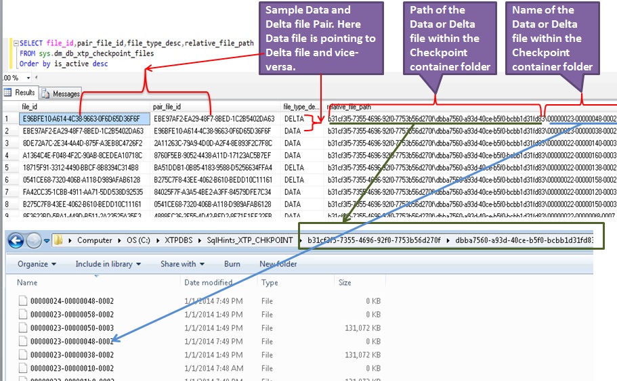This screenshot has width=617, height=381.
Task: Click the Explorer forward navigation button
Action: (x=33, y=240)
